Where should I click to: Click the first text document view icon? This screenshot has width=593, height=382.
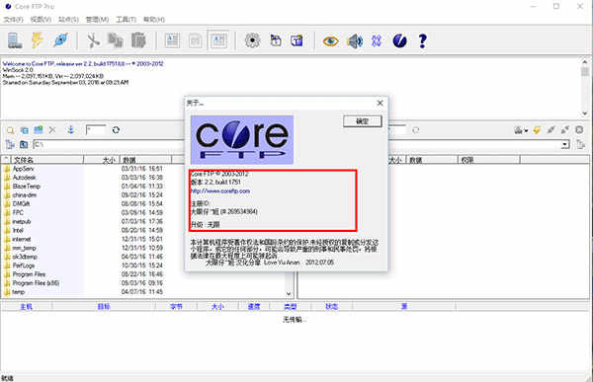(x=172, y=40)
